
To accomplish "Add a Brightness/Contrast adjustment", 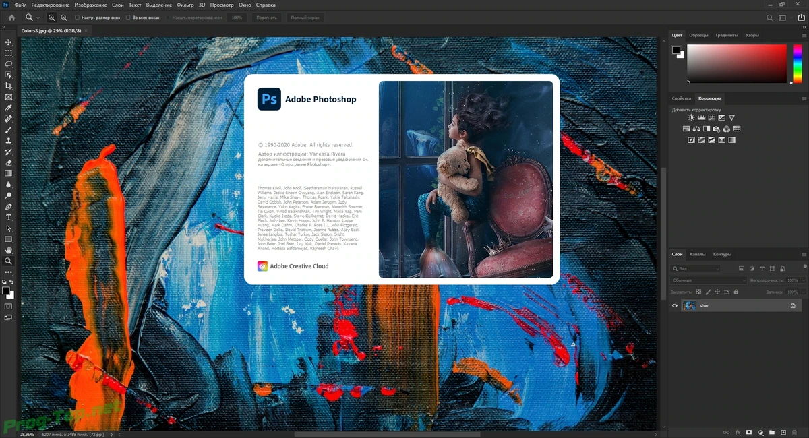I will (691, 117).
